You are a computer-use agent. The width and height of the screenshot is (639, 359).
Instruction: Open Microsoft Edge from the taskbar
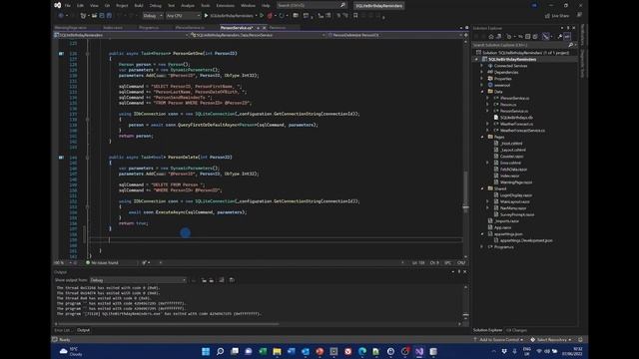click(x=361, y=351)
